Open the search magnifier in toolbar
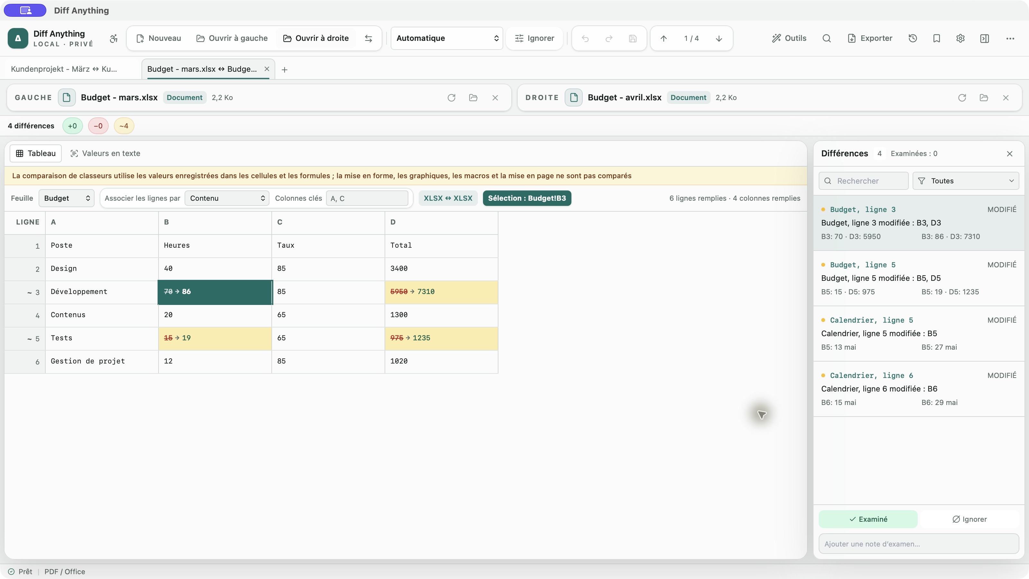This screenshot has height=579, width=1029. click(827, 38)
